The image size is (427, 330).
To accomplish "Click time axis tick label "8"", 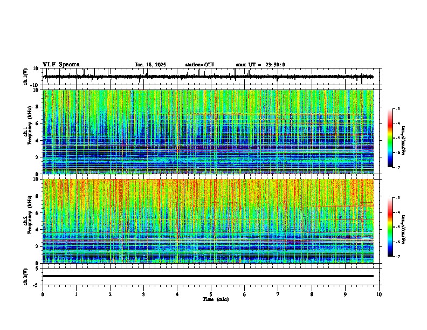I will 312,294.
